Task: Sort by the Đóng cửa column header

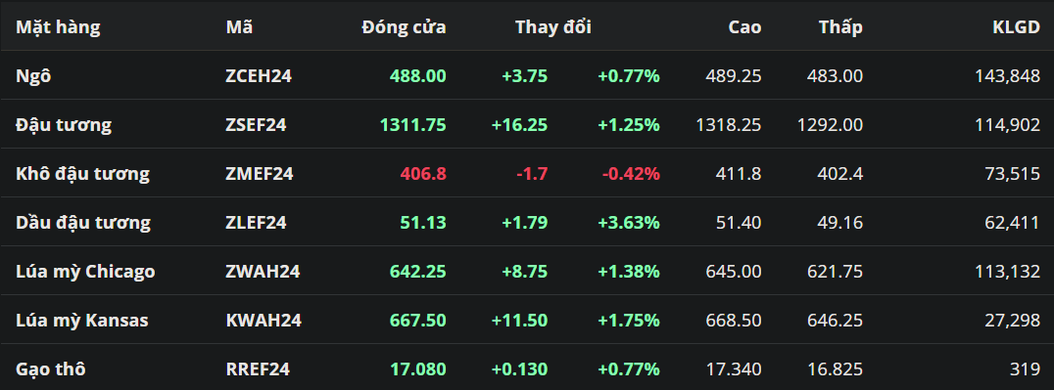Action: click(404, 27)
